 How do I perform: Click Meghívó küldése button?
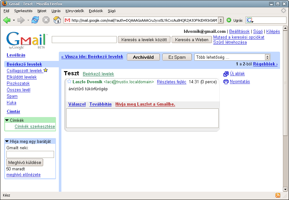(x=25, y=162)
